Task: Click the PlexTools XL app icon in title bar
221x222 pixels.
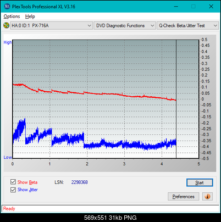Action: click(x=7, y=7)
